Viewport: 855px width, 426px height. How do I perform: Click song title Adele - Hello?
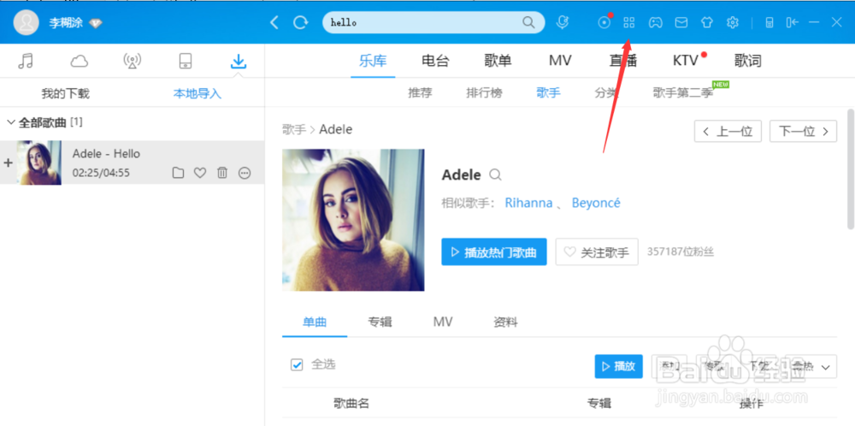(106, 154)
